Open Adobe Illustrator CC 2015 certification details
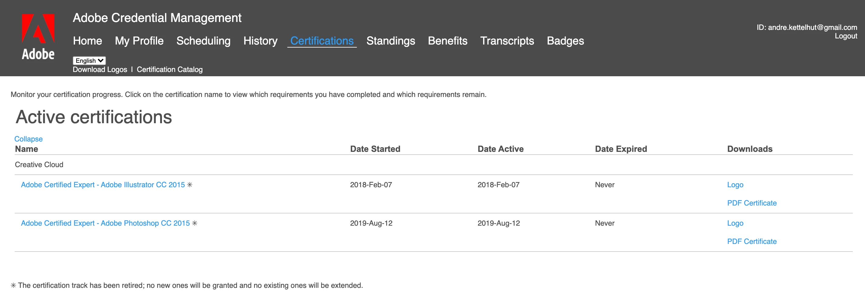 tap(103, 185)
